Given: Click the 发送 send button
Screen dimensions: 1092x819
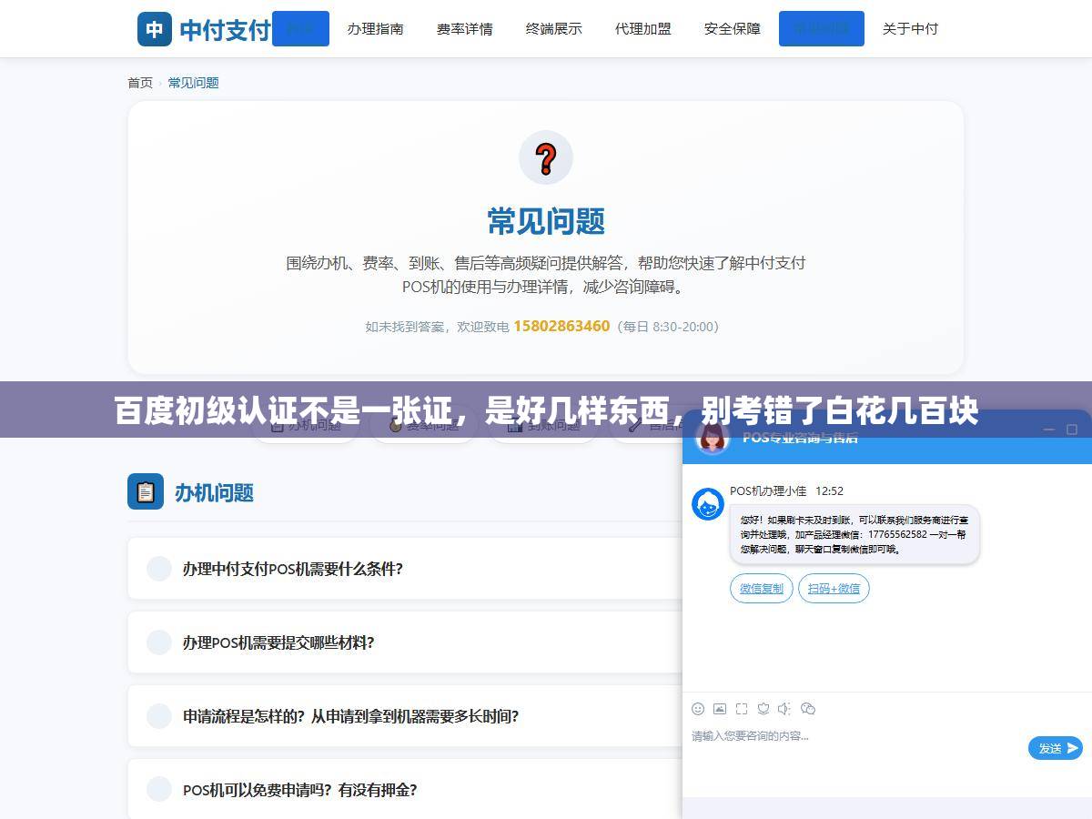Looking at the screenshot, I should (1056, 748).
